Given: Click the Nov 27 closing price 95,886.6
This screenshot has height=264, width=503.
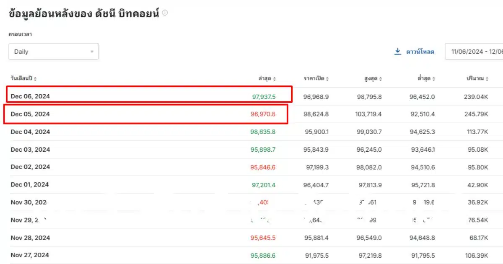Looking at the screenshot, I should pos(263,255).
